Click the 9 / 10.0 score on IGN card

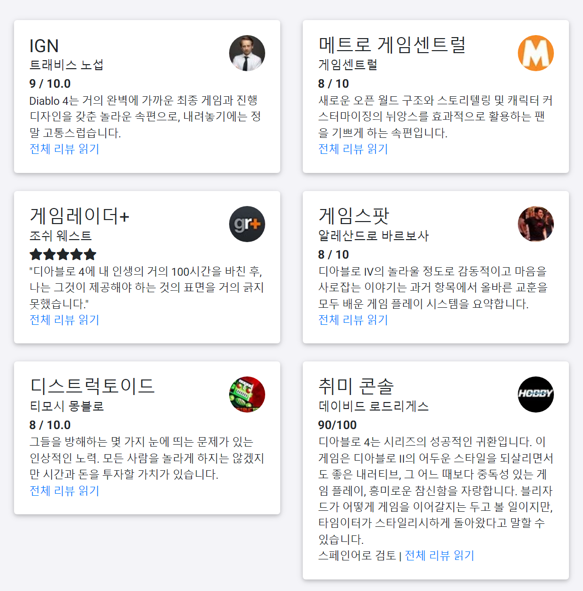coord(50,84)
